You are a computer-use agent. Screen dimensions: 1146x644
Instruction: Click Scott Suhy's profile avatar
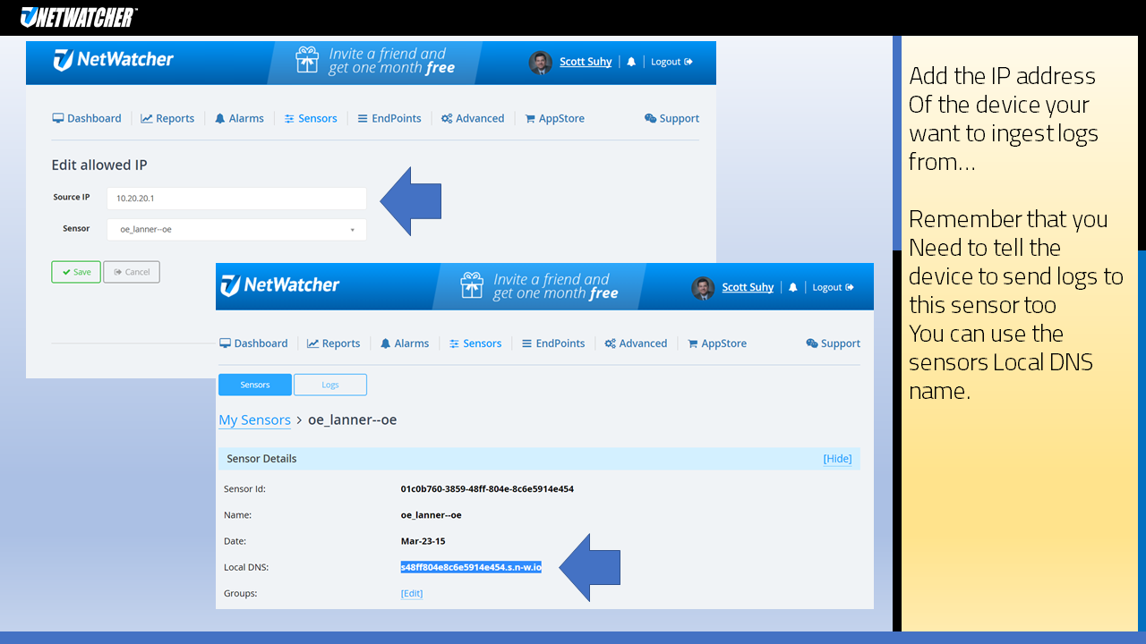tap(540, 62)
